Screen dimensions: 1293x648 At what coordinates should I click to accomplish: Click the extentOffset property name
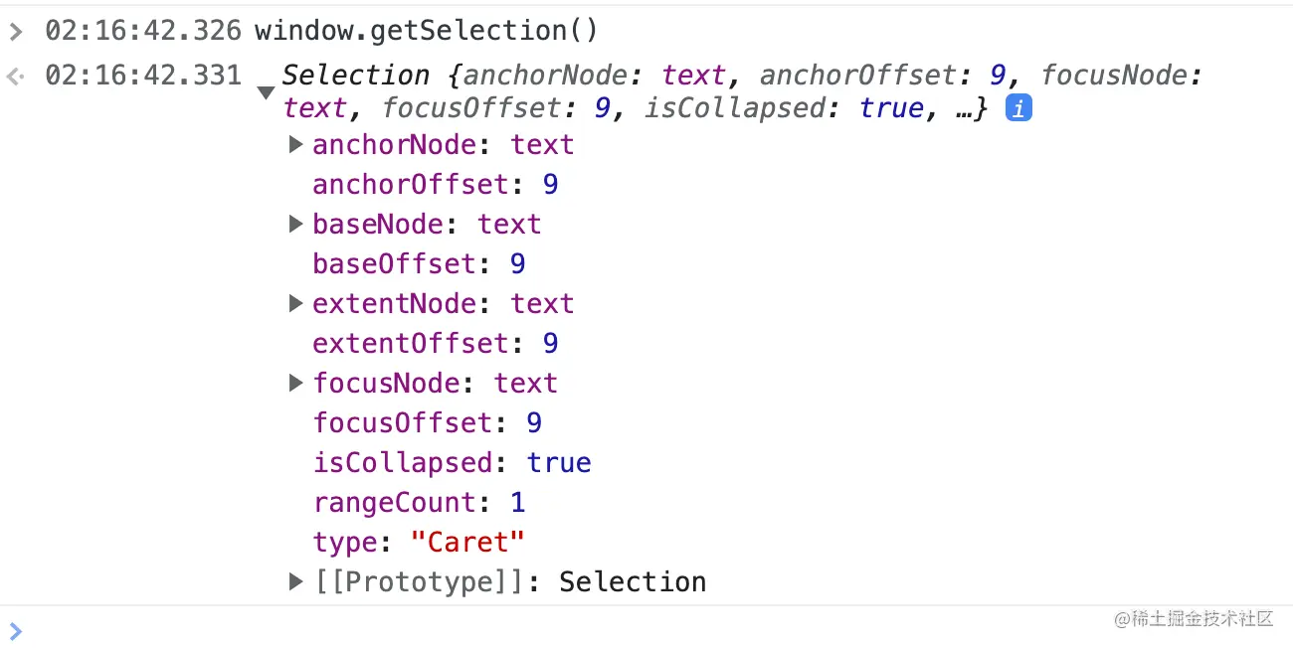point(411,344)
